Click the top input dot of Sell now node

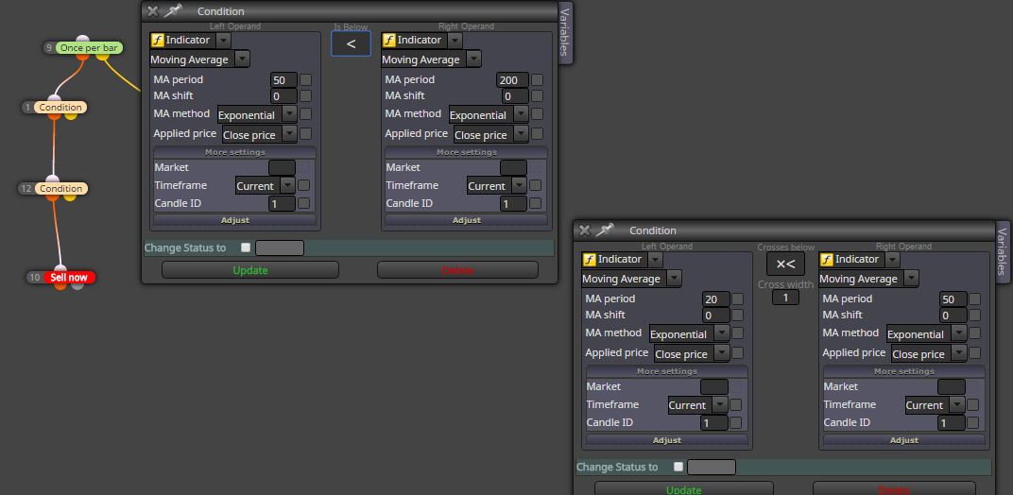pyautogui.click(x=60, y=269)
